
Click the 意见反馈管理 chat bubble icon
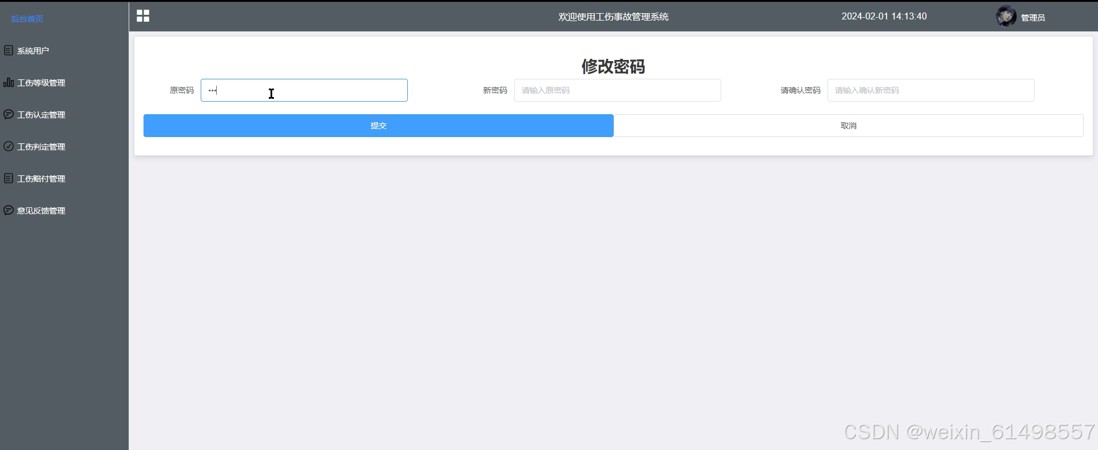coord(9,210)
